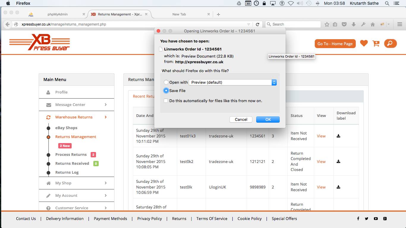Click download label icon for order 9898989

pos(338,187)
